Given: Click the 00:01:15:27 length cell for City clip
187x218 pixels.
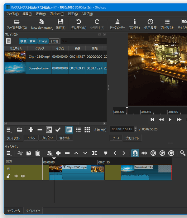Looking at the screenshot, I should coord(77,56).
